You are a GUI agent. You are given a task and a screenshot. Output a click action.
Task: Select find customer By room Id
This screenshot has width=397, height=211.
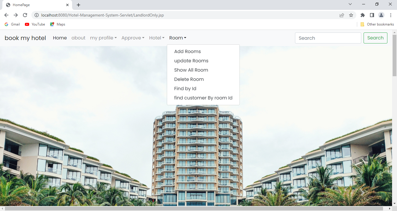pos(203,98)
